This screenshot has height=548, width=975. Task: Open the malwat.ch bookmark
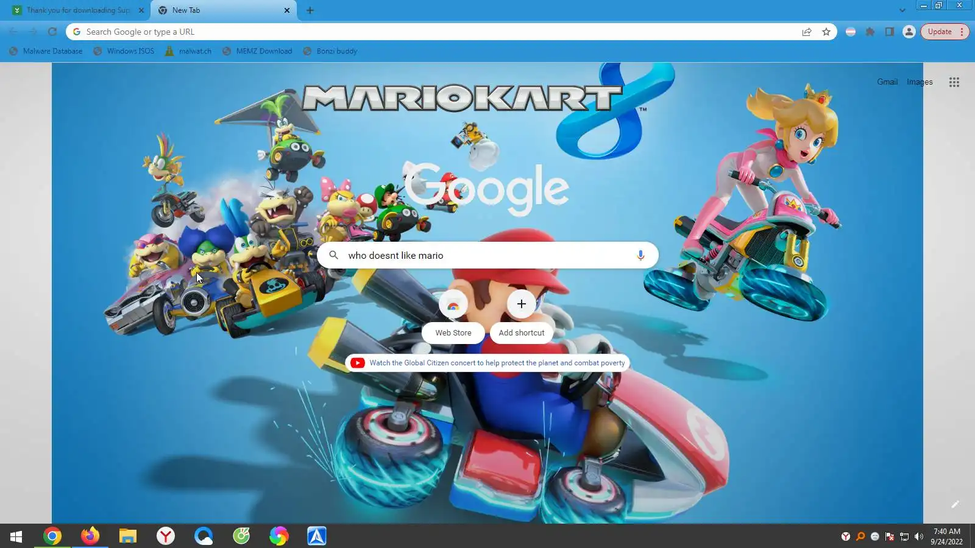pyautogui.click(x=188, y=51)
